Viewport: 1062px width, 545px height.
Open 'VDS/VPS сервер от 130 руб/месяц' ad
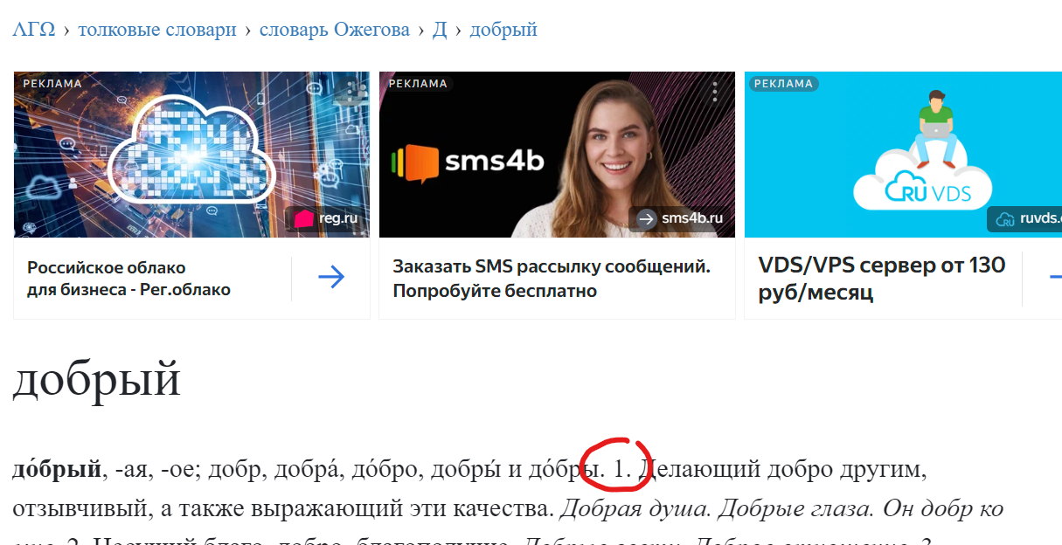(882, 279)
